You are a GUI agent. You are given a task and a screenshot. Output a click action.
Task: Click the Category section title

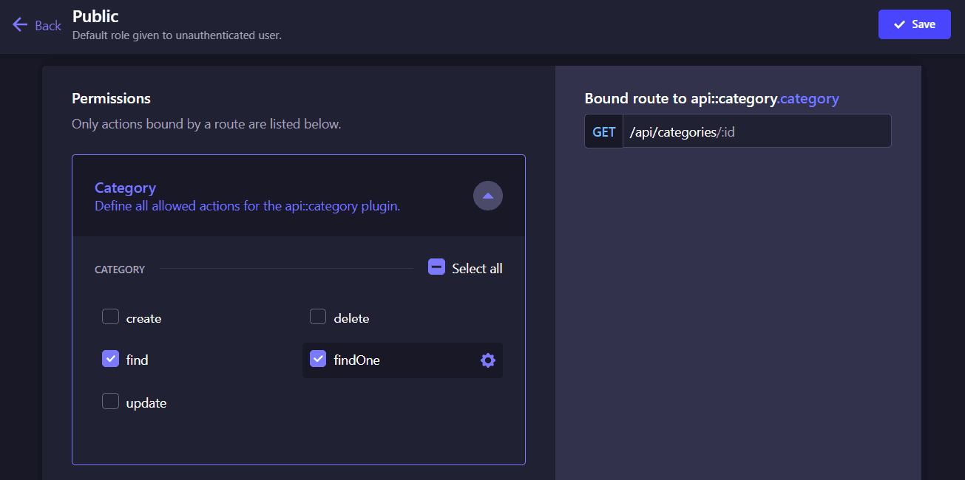coord(125,188)
